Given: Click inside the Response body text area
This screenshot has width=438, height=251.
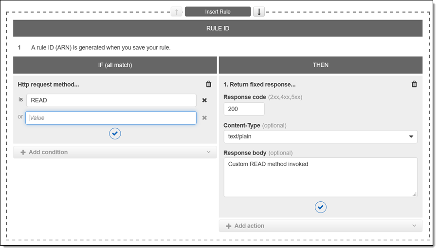Looking at the screenshot, I should point(320,177).
